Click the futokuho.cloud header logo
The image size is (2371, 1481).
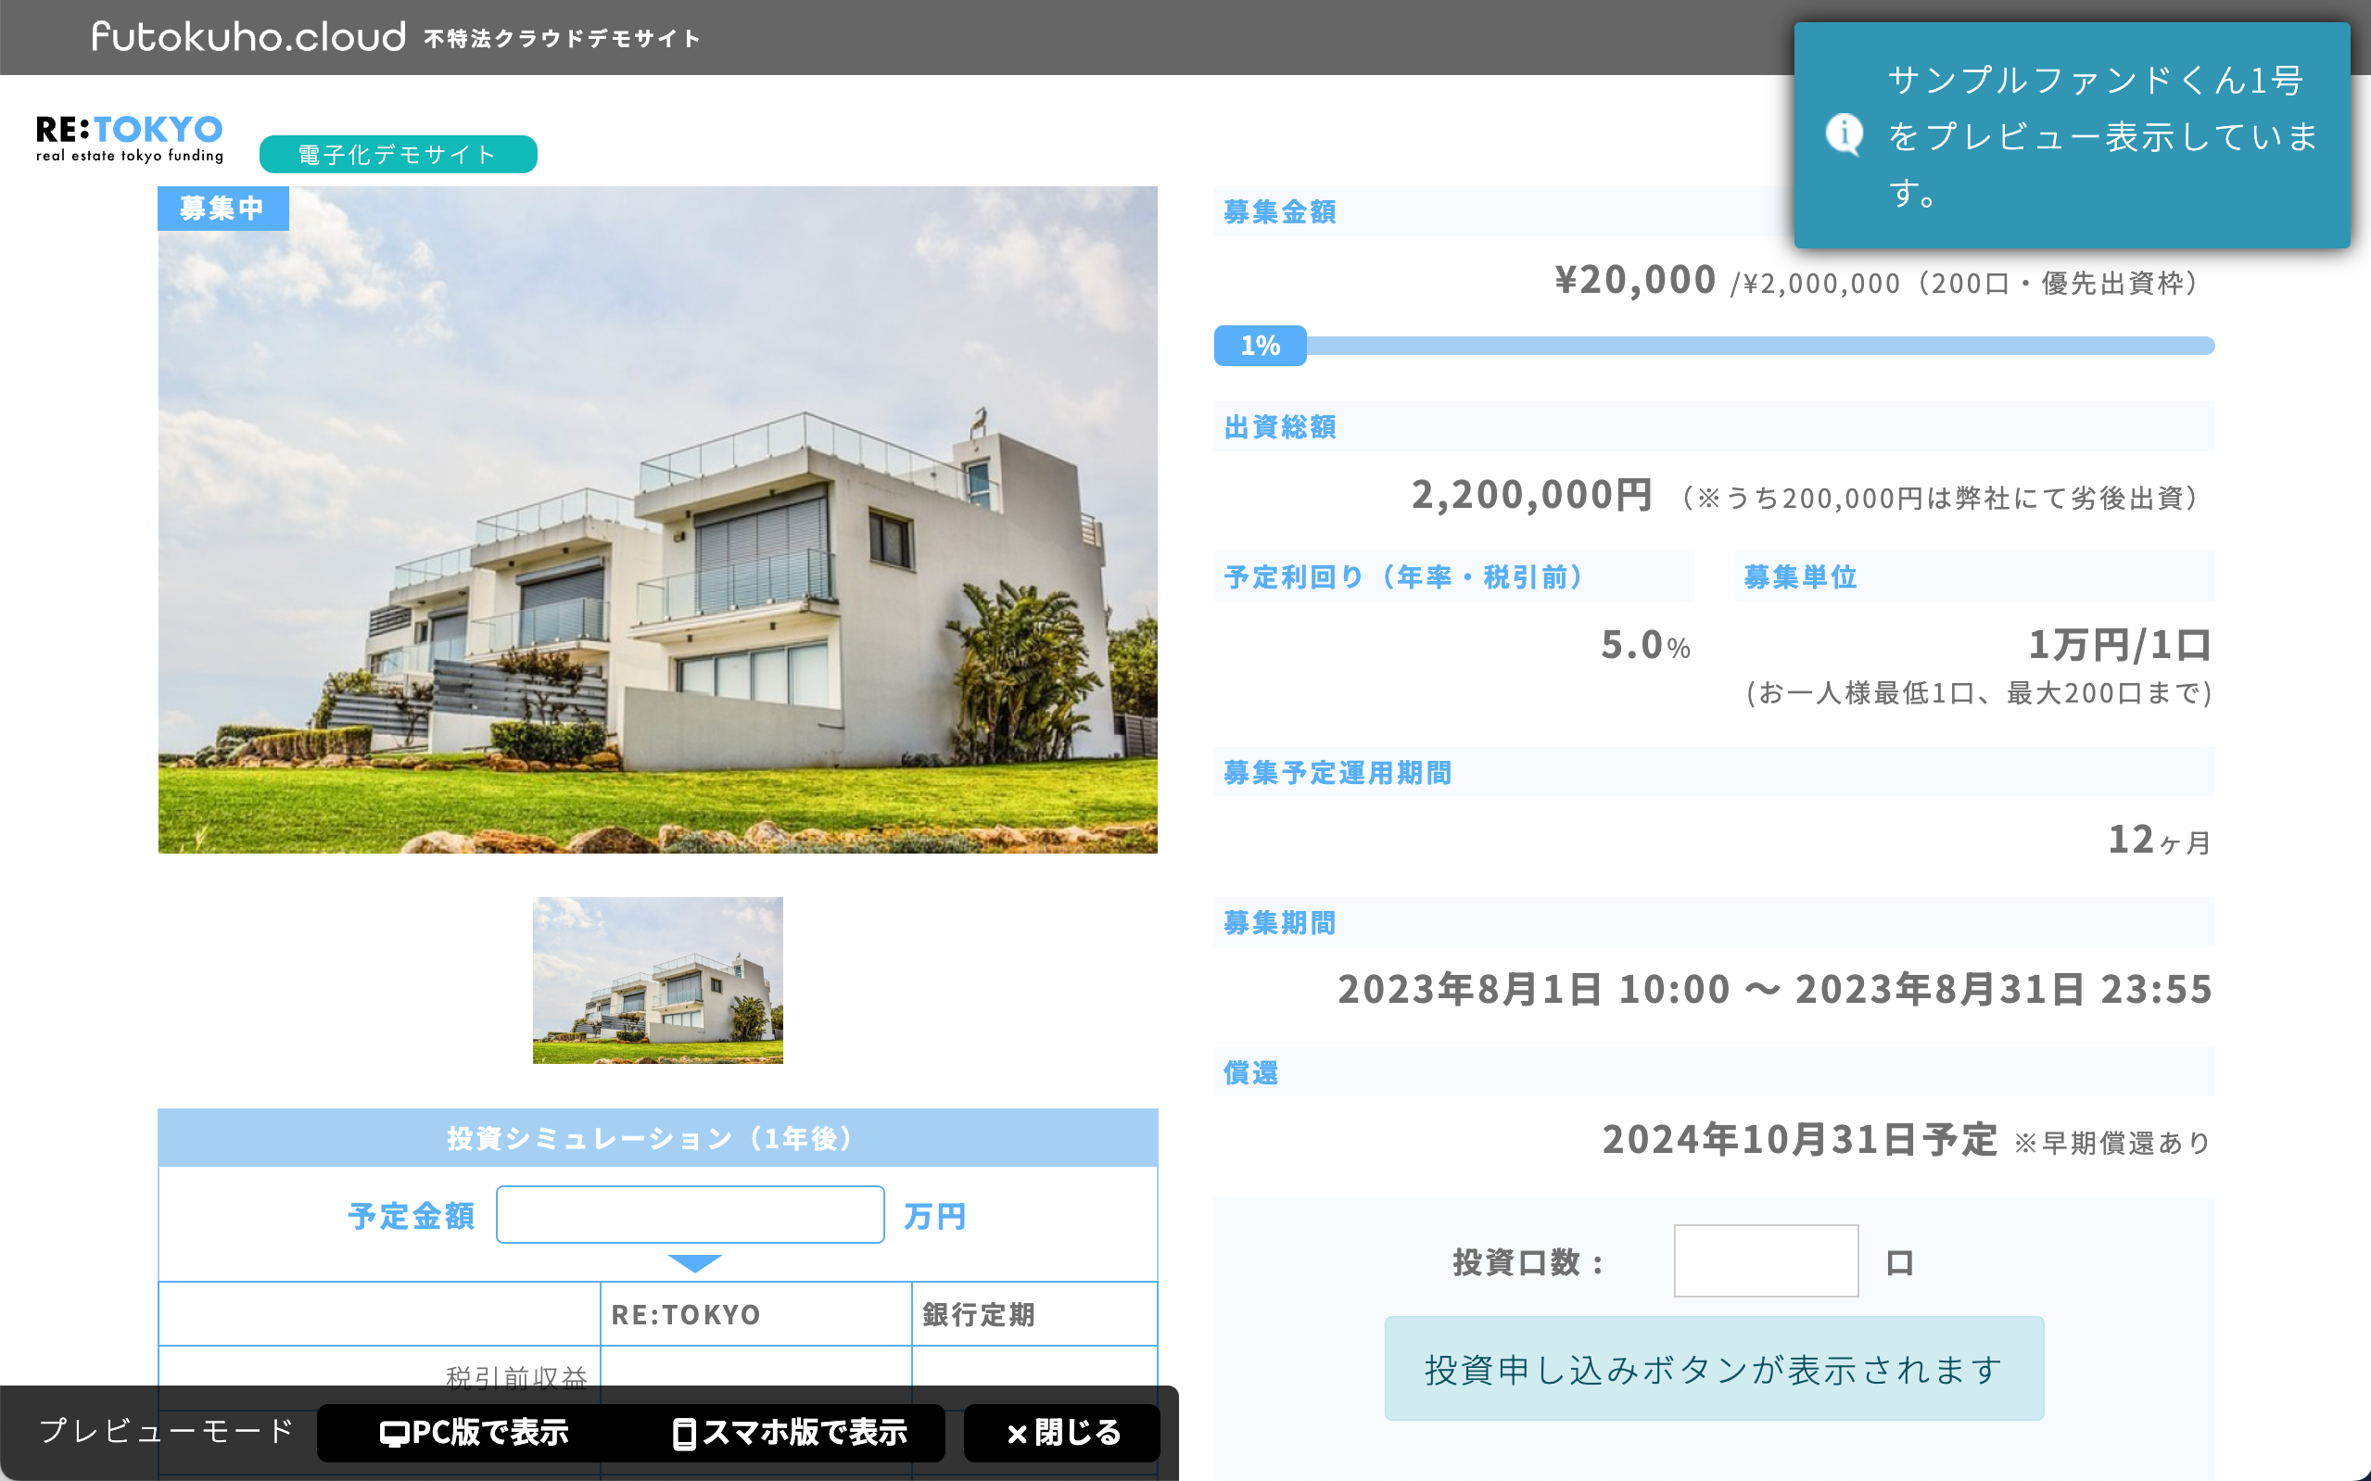[247, 37]
